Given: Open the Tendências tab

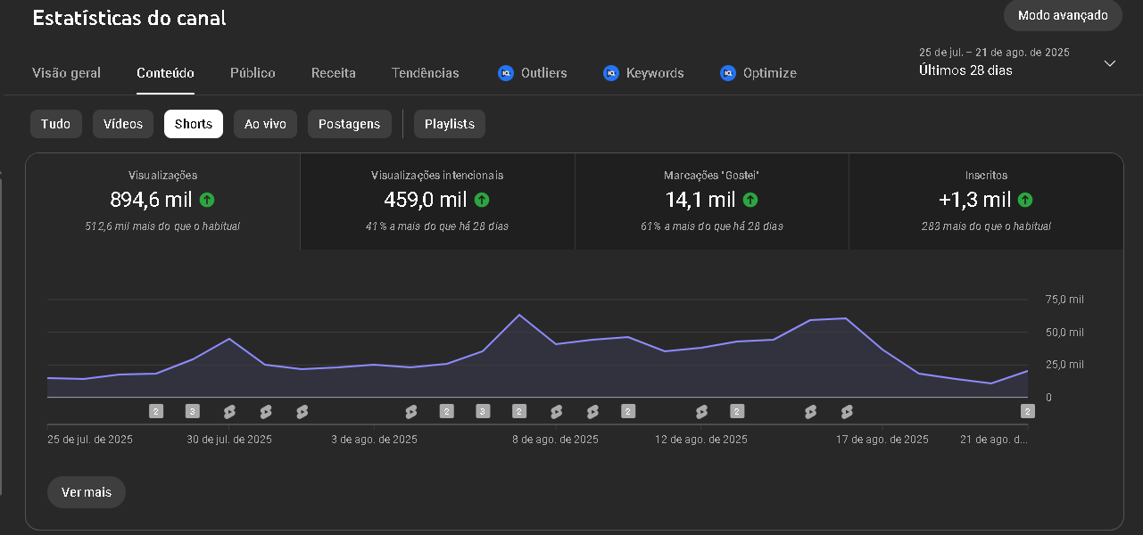Looking at the screenshot, I should [x=426, y=73].
